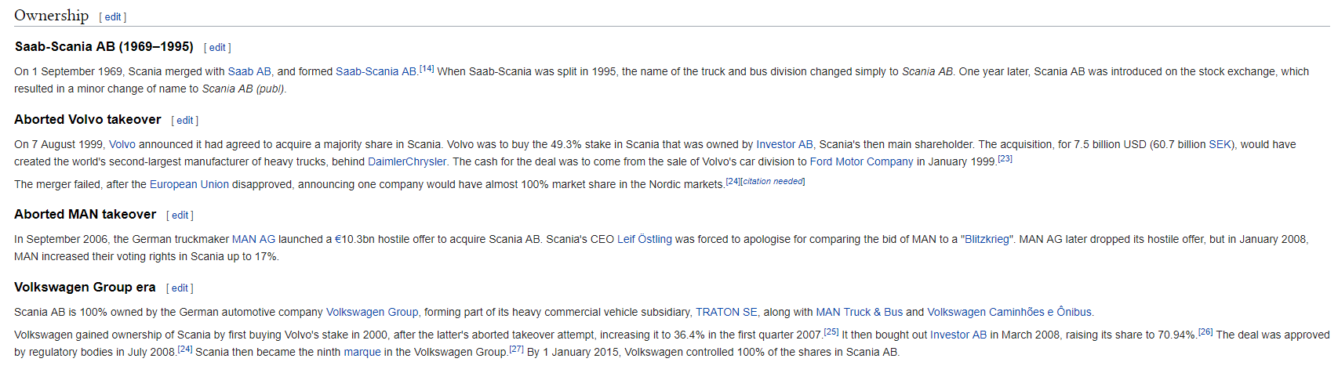Screen dimensions: 1338x373
Task: Open the SEK currency link
Action: (x=1220, y=144)
